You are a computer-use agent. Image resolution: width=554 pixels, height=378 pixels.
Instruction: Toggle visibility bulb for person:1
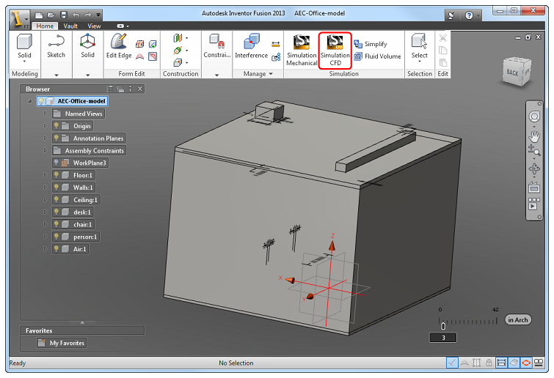(x=57, y=237)
